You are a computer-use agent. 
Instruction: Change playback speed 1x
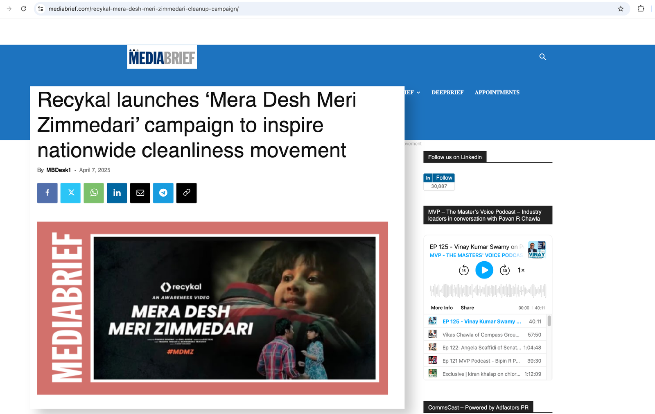click(x=521, y=270)
